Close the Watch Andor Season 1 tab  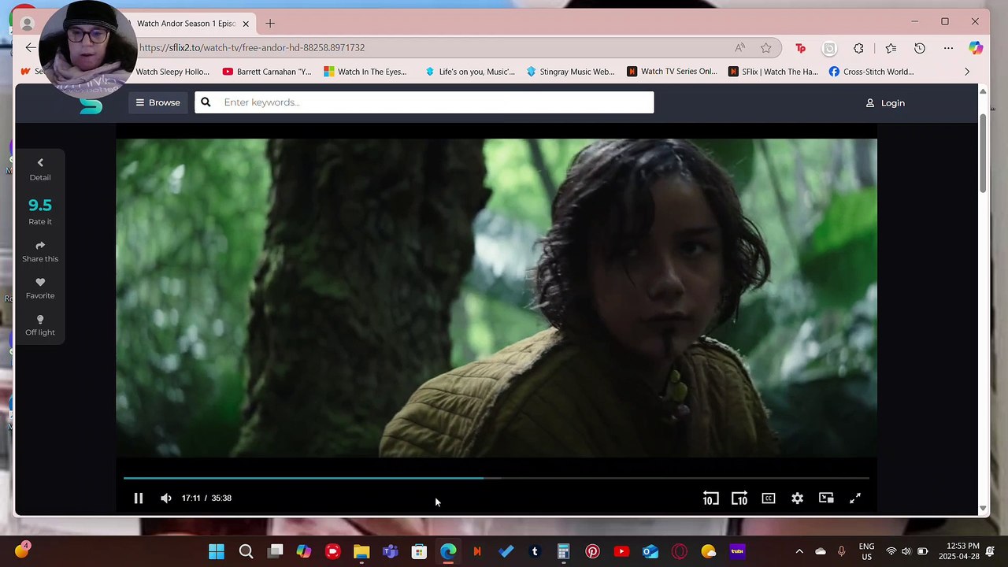[x=246, y=24]
